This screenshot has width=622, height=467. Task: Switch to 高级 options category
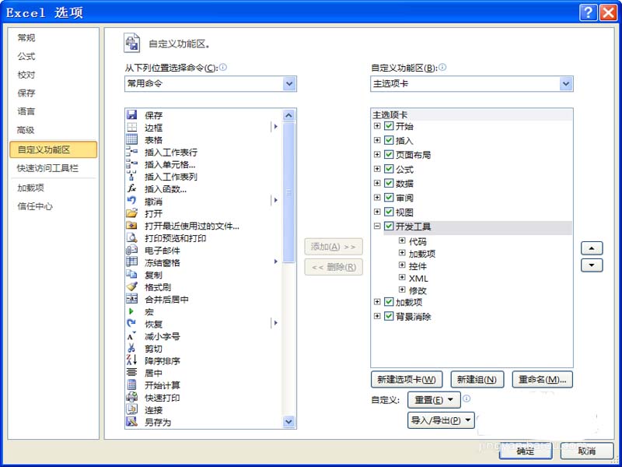26,130
